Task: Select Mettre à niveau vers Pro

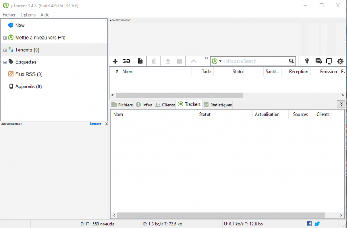Action: (40, 37)
